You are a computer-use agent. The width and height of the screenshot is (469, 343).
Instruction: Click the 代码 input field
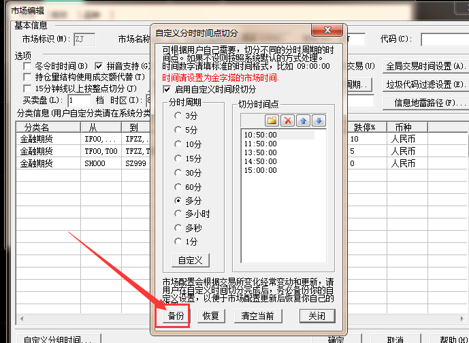[x=444, y=39]
